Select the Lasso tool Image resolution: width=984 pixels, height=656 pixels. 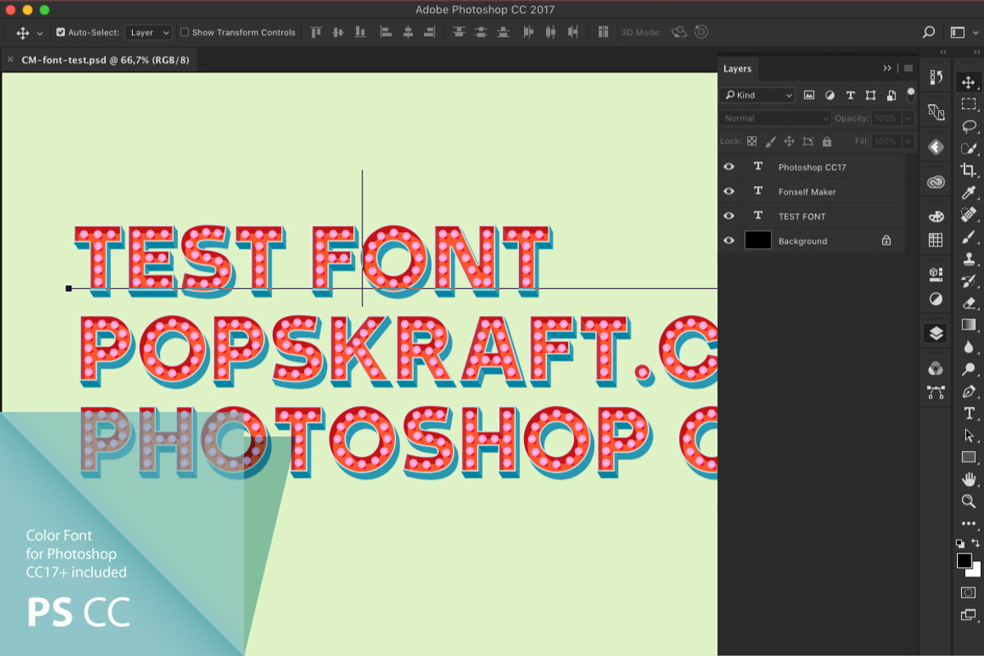coord(968,126)
